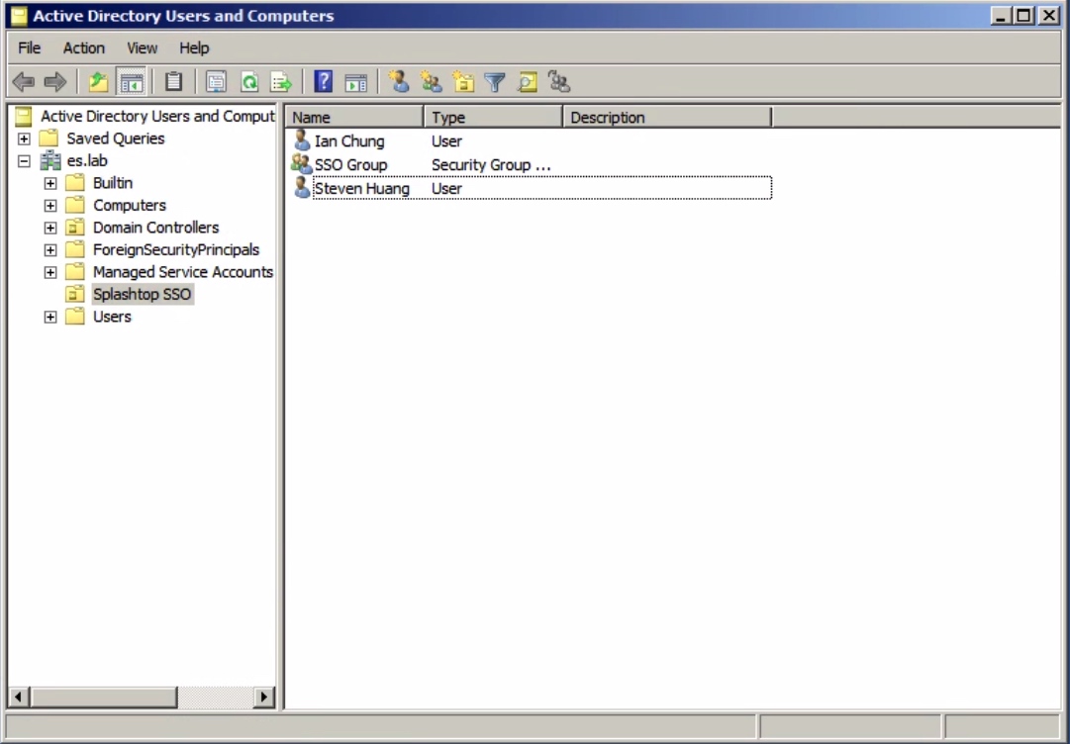Click the Find objects magnifier icon

pyautogui.click(x=528, y=82)
